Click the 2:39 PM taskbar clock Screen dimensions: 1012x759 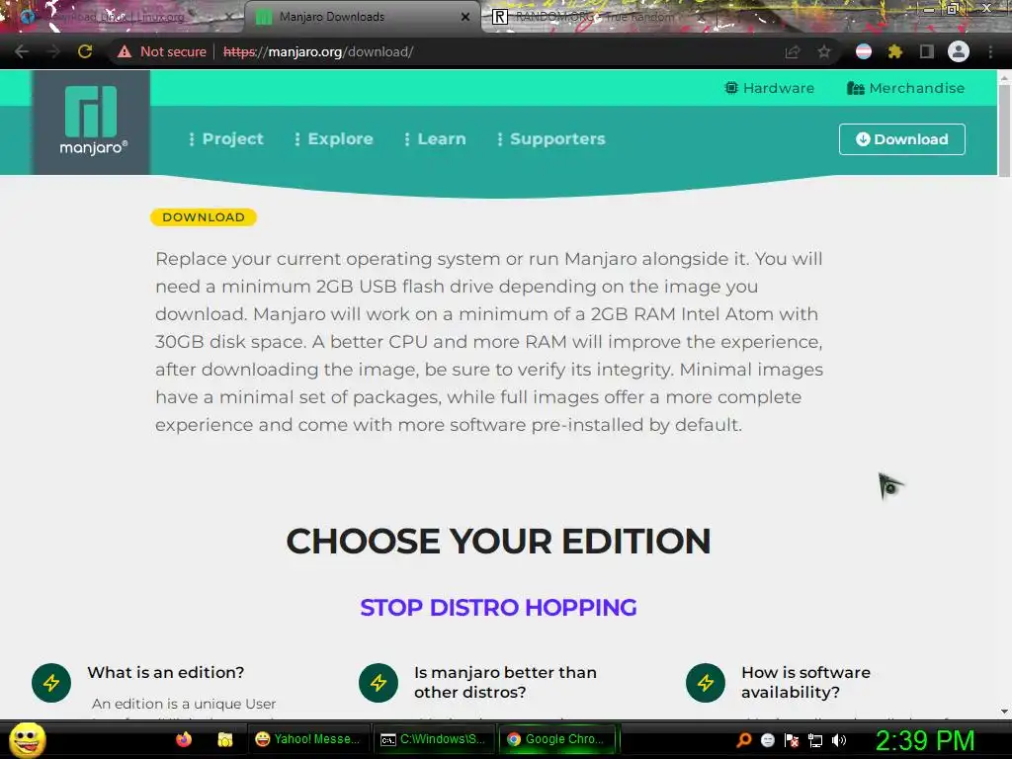click(925, 740)
